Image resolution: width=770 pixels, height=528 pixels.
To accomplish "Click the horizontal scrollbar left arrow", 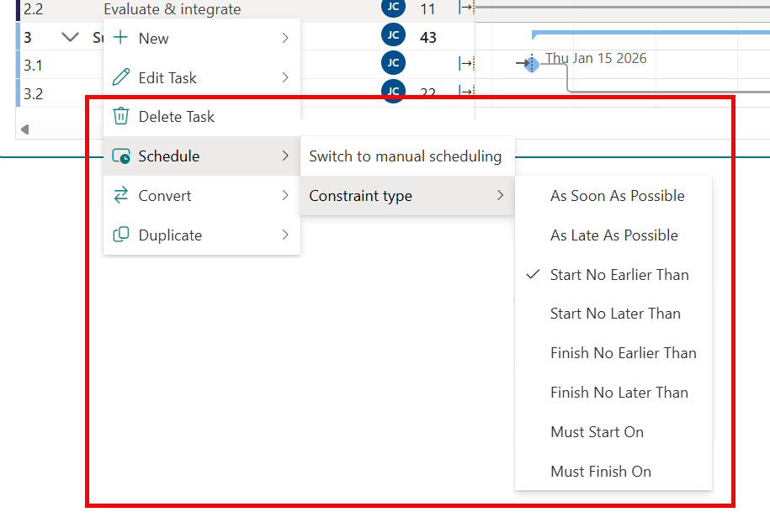I will (25, 129).
